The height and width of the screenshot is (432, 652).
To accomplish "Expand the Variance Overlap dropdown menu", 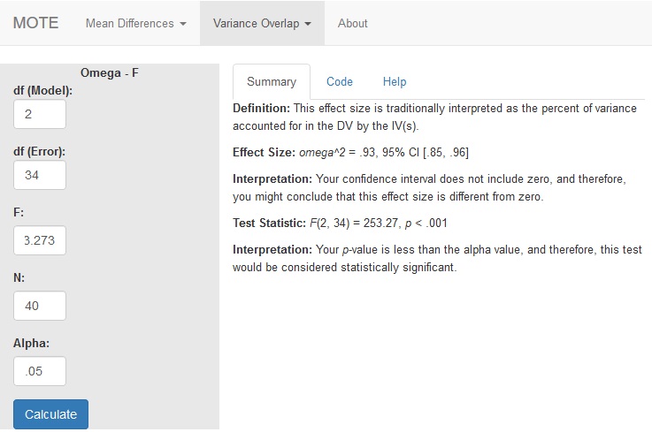I will click(262, 23).
